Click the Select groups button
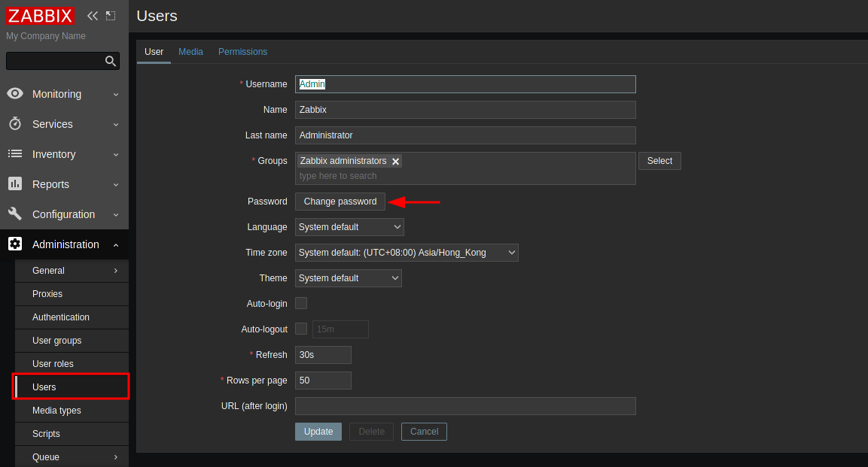Viewport: 868px width, 467px height. pos(659,161)
